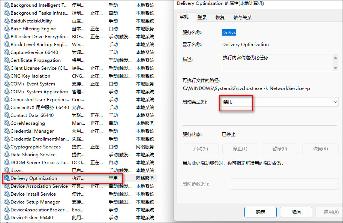343x223 pixels.
Task: Click the Certificate Propagation service icon
Action: coord(7,60)
